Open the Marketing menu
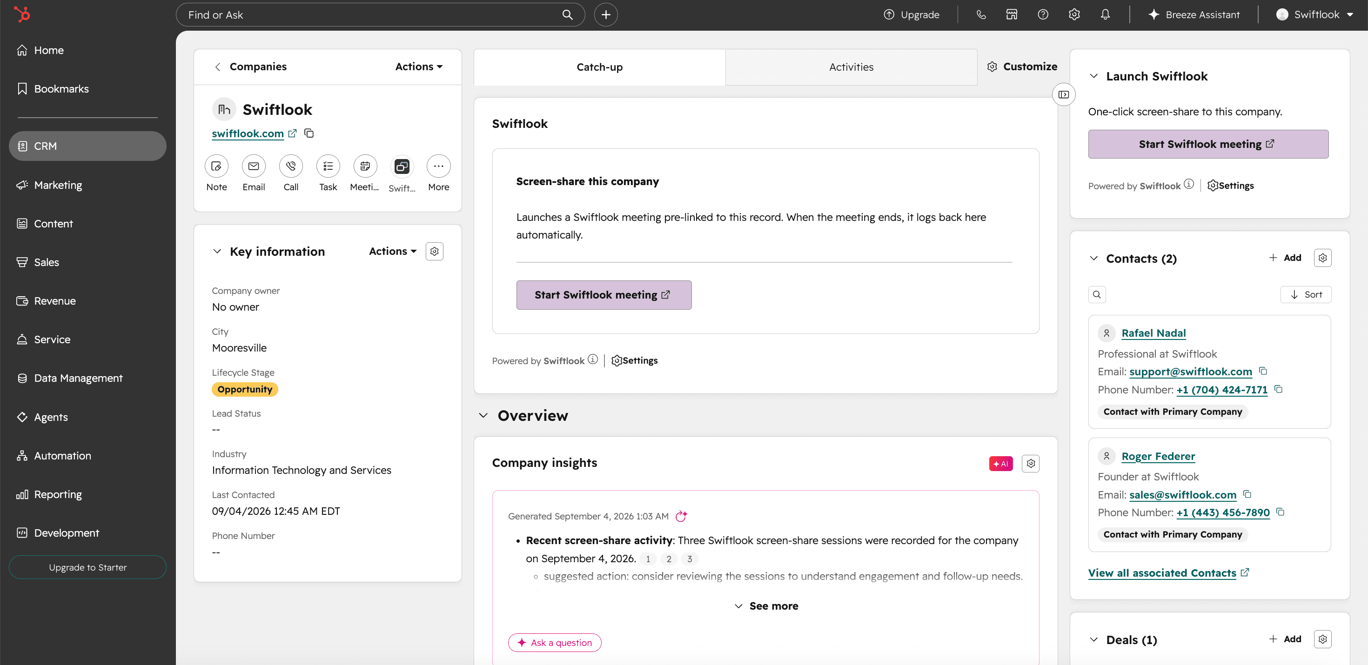 [x=87, y=185]
